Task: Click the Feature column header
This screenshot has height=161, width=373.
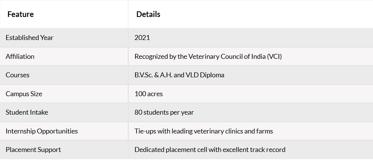Action: point(20,14)
